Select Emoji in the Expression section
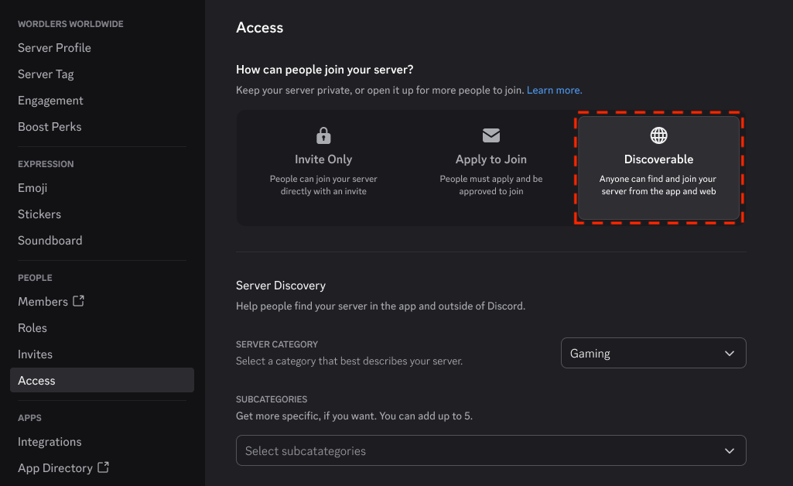793x486 pixels. 32,187
